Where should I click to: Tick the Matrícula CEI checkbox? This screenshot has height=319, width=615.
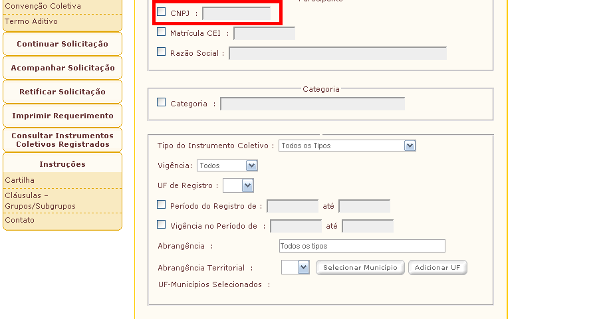coord(162,32)
